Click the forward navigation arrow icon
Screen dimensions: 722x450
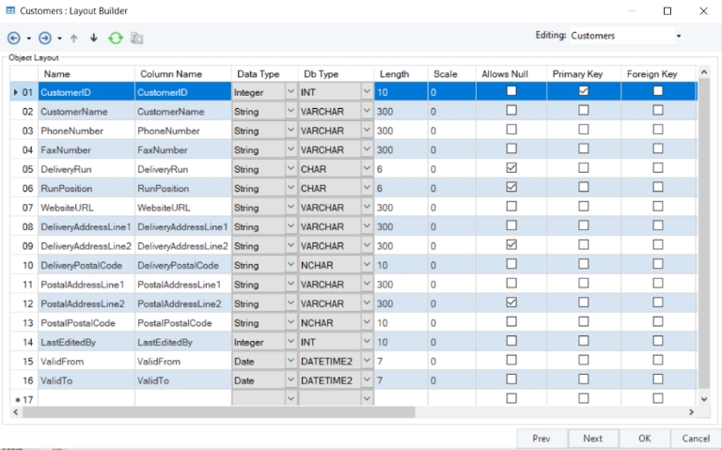(44, 38)
